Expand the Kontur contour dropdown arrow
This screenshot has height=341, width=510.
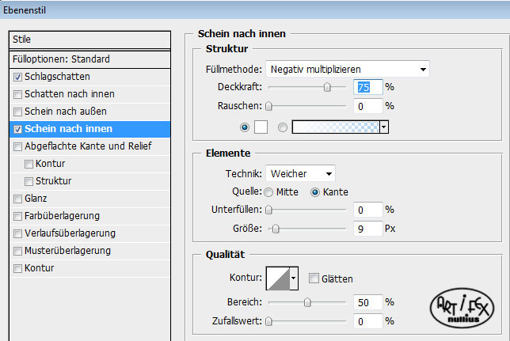pos(293,278)
